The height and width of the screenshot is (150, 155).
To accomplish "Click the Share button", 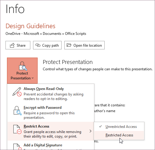I will [x=18, y=45].
